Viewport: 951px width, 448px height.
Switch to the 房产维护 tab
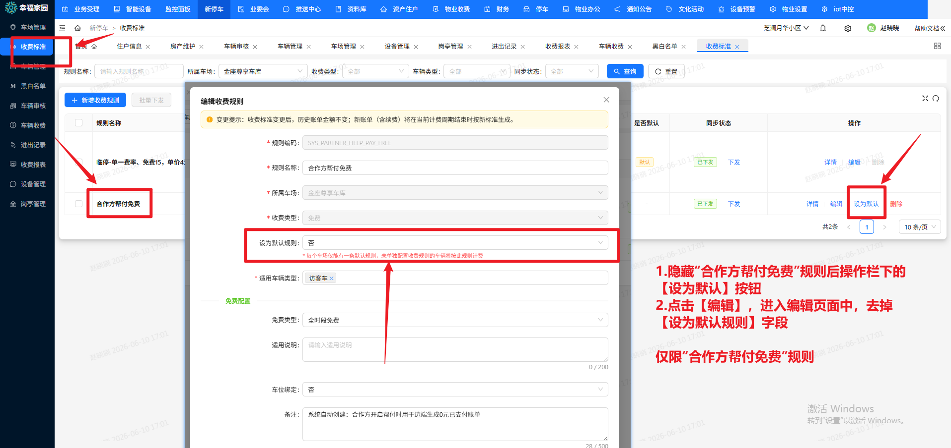183,46
